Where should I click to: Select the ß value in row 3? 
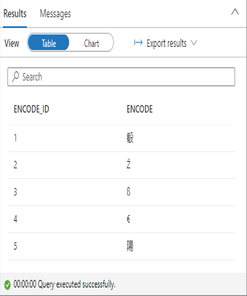[x=129, y=192]
